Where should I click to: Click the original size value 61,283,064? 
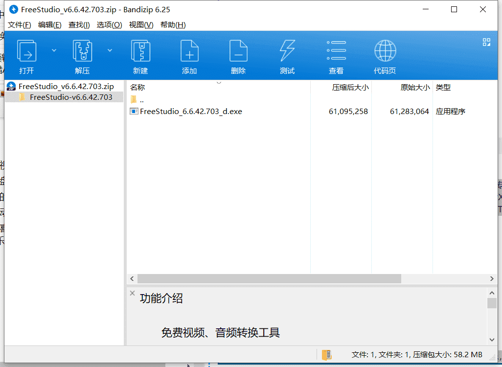tap(410, 111)
